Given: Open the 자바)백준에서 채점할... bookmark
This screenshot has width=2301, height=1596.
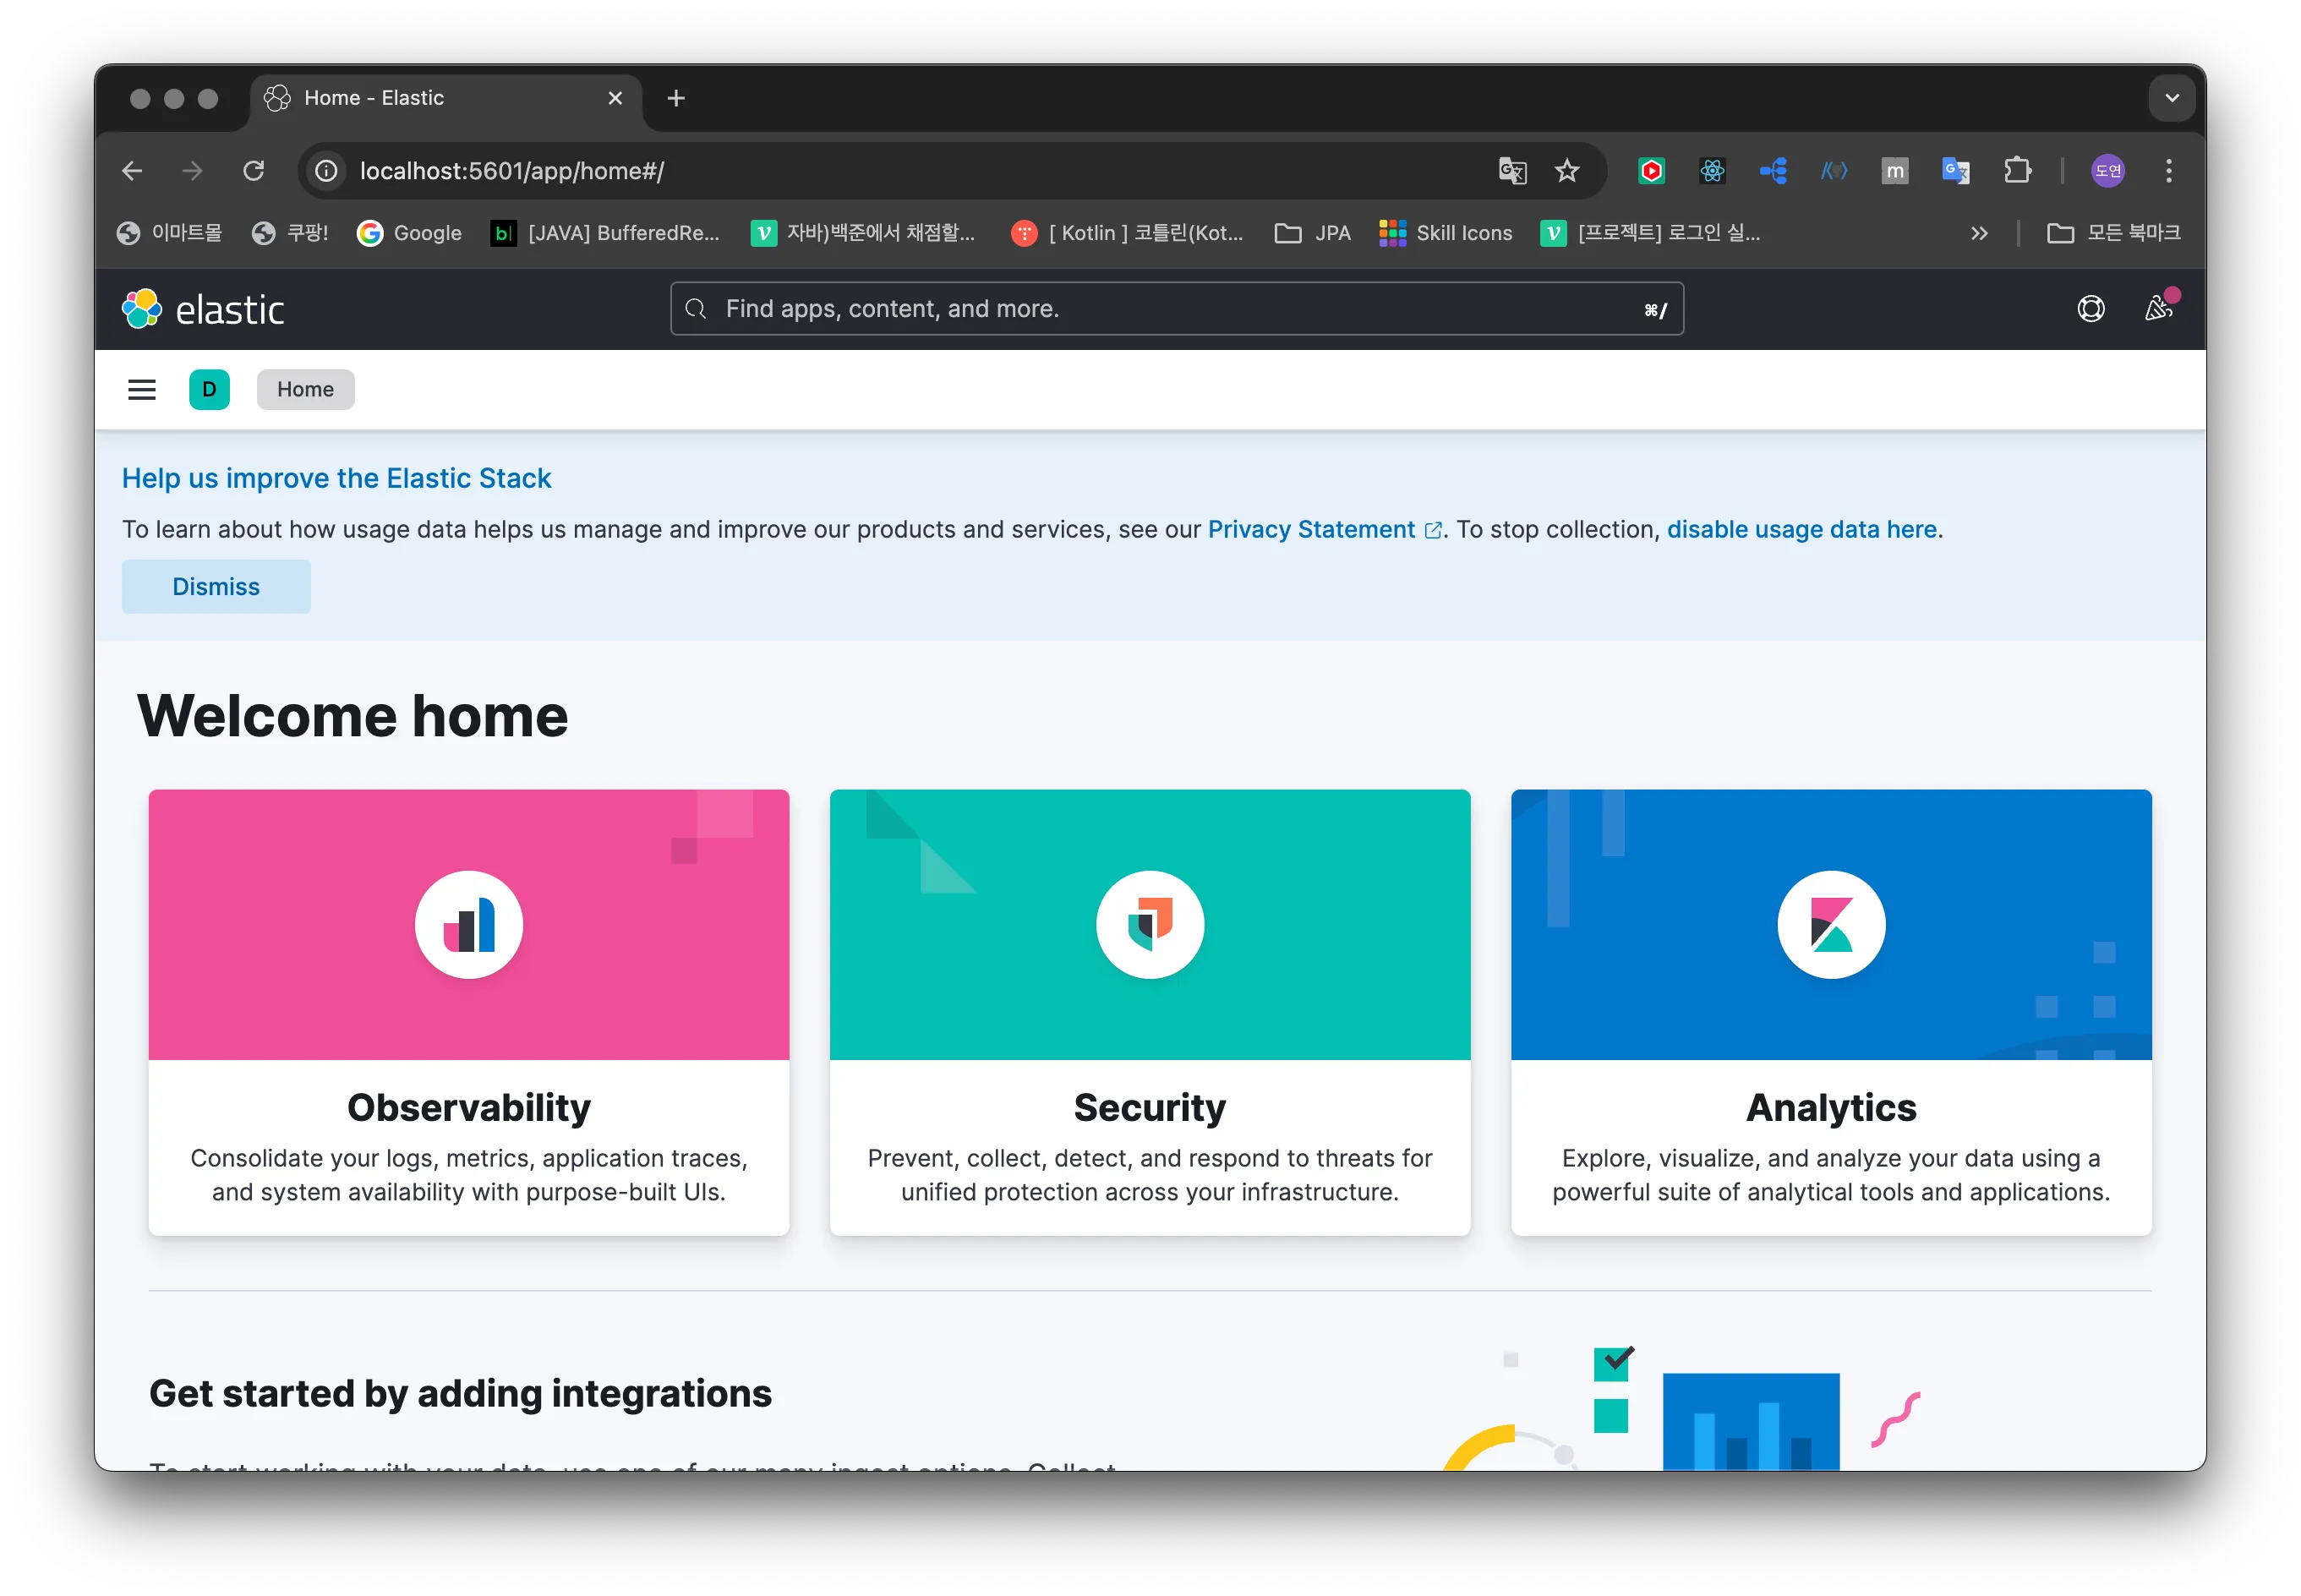Looking at the screenshot, I should [863, 233].
